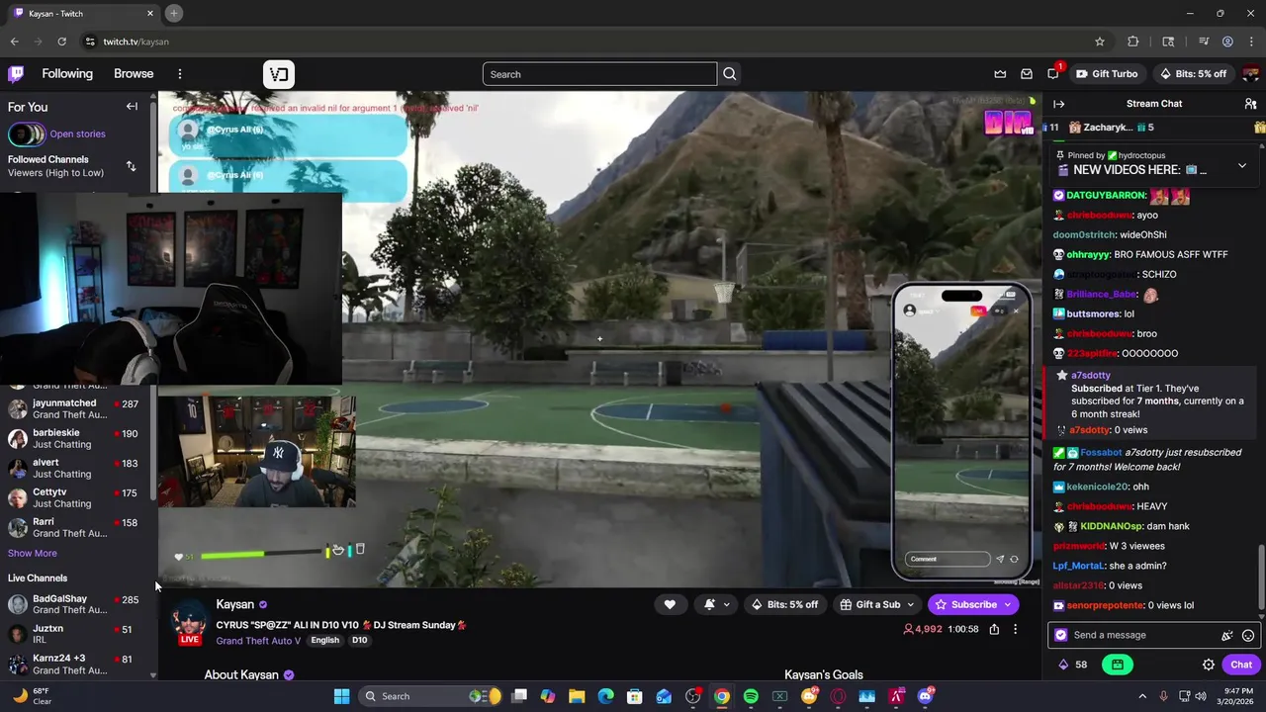Viewport: 1266px width, 712px height.
Task: Click Show More under followed channels
Action: click(x=33, y=554)
